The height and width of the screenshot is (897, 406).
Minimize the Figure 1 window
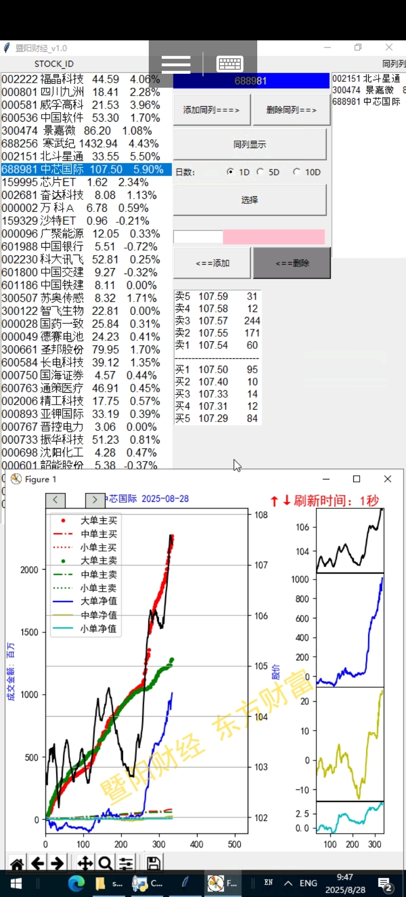pyautogui.click(x=326, y=479)
